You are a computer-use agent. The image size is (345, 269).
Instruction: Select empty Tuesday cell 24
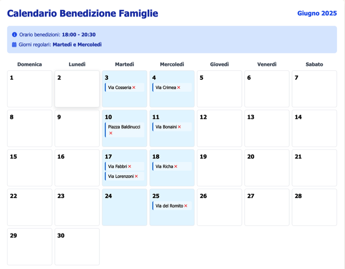tap(125, 207)
